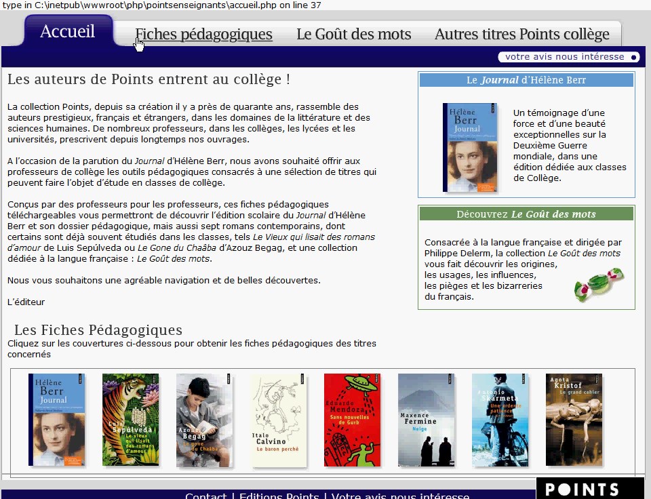This screenshot has width=651, height=499.
Task: Click the PHP error text mentioning accueil.php line 37
Action: pos(161,5)
